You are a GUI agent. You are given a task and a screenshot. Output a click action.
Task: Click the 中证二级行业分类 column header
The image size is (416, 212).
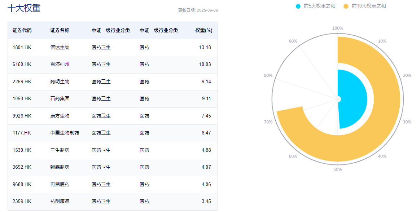pos(159,31)
